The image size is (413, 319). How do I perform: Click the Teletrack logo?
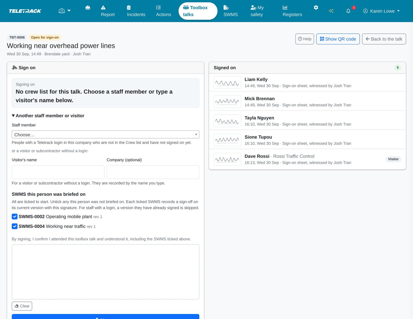(x=25, y=11)
